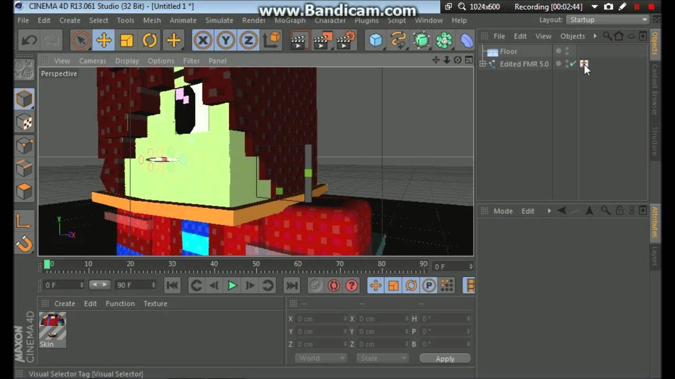Viewport: 675px width, 379px height.
Task: Open the Mesh menu
Action: click(152, 20)
